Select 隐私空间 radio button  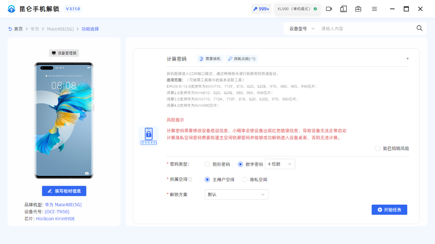pyautogui.click(x=244, y=179)
